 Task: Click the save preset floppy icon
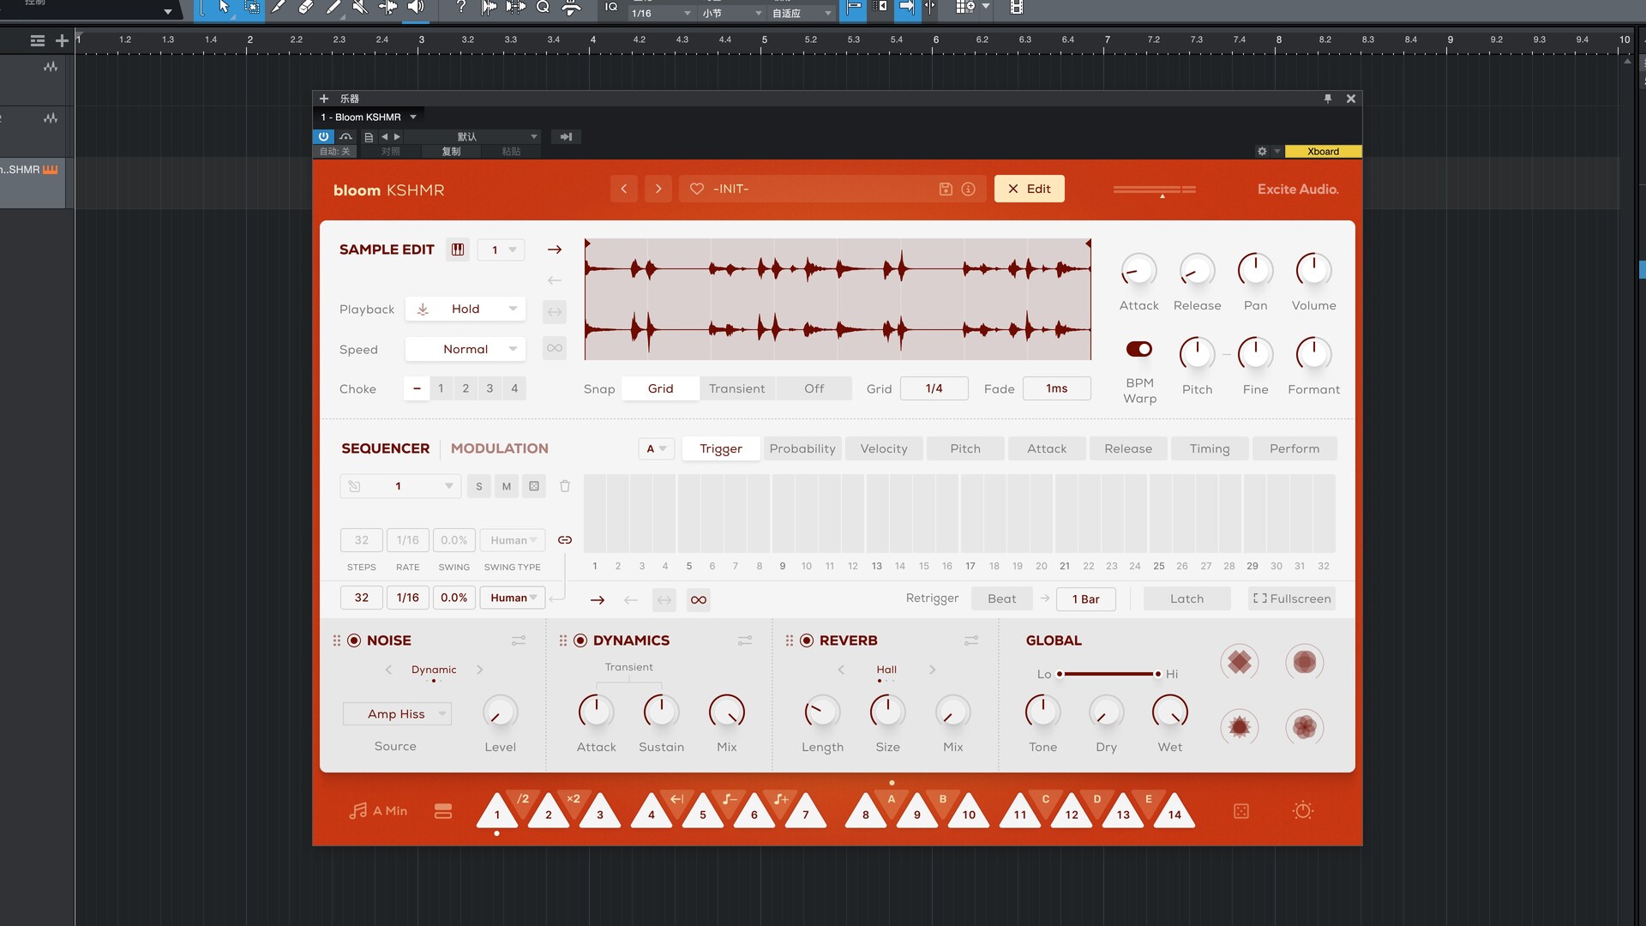(x=946, y=189)
